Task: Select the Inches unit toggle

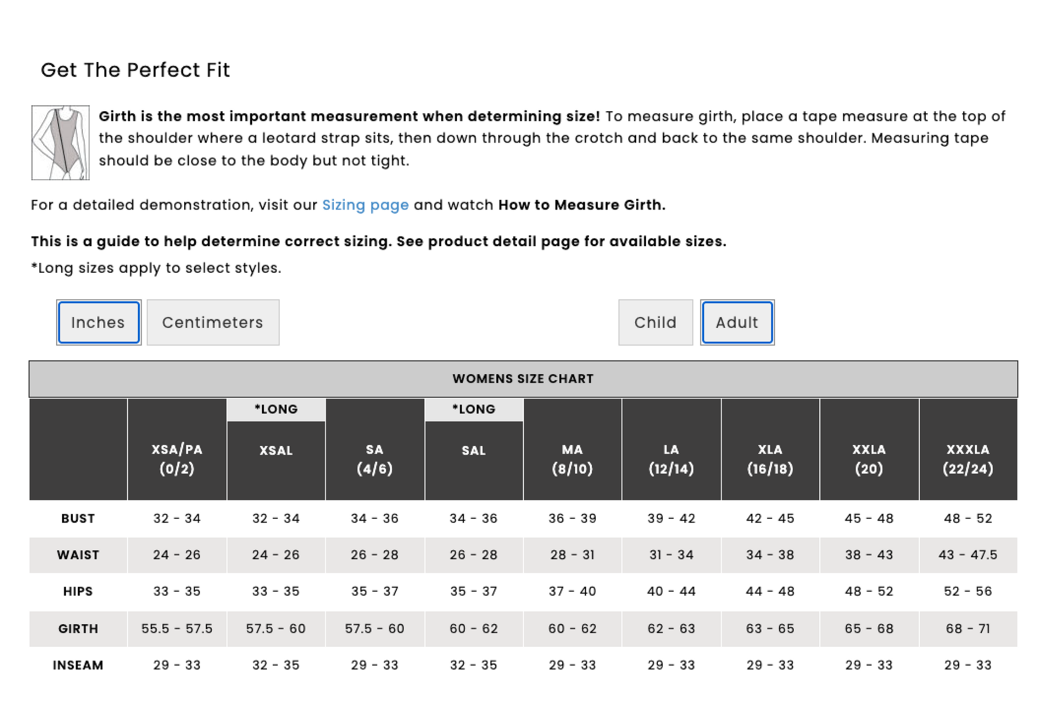Action: coord(99,322)
